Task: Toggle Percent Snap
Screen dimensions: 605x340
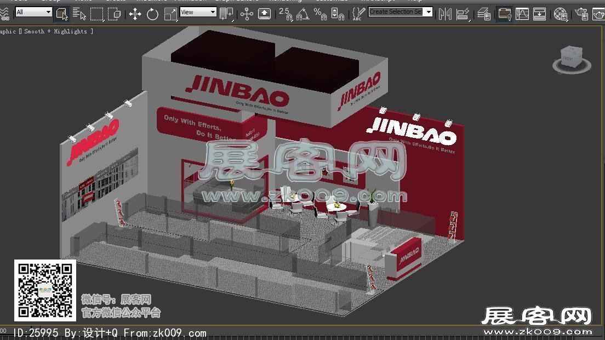Action: coord(320,14)
